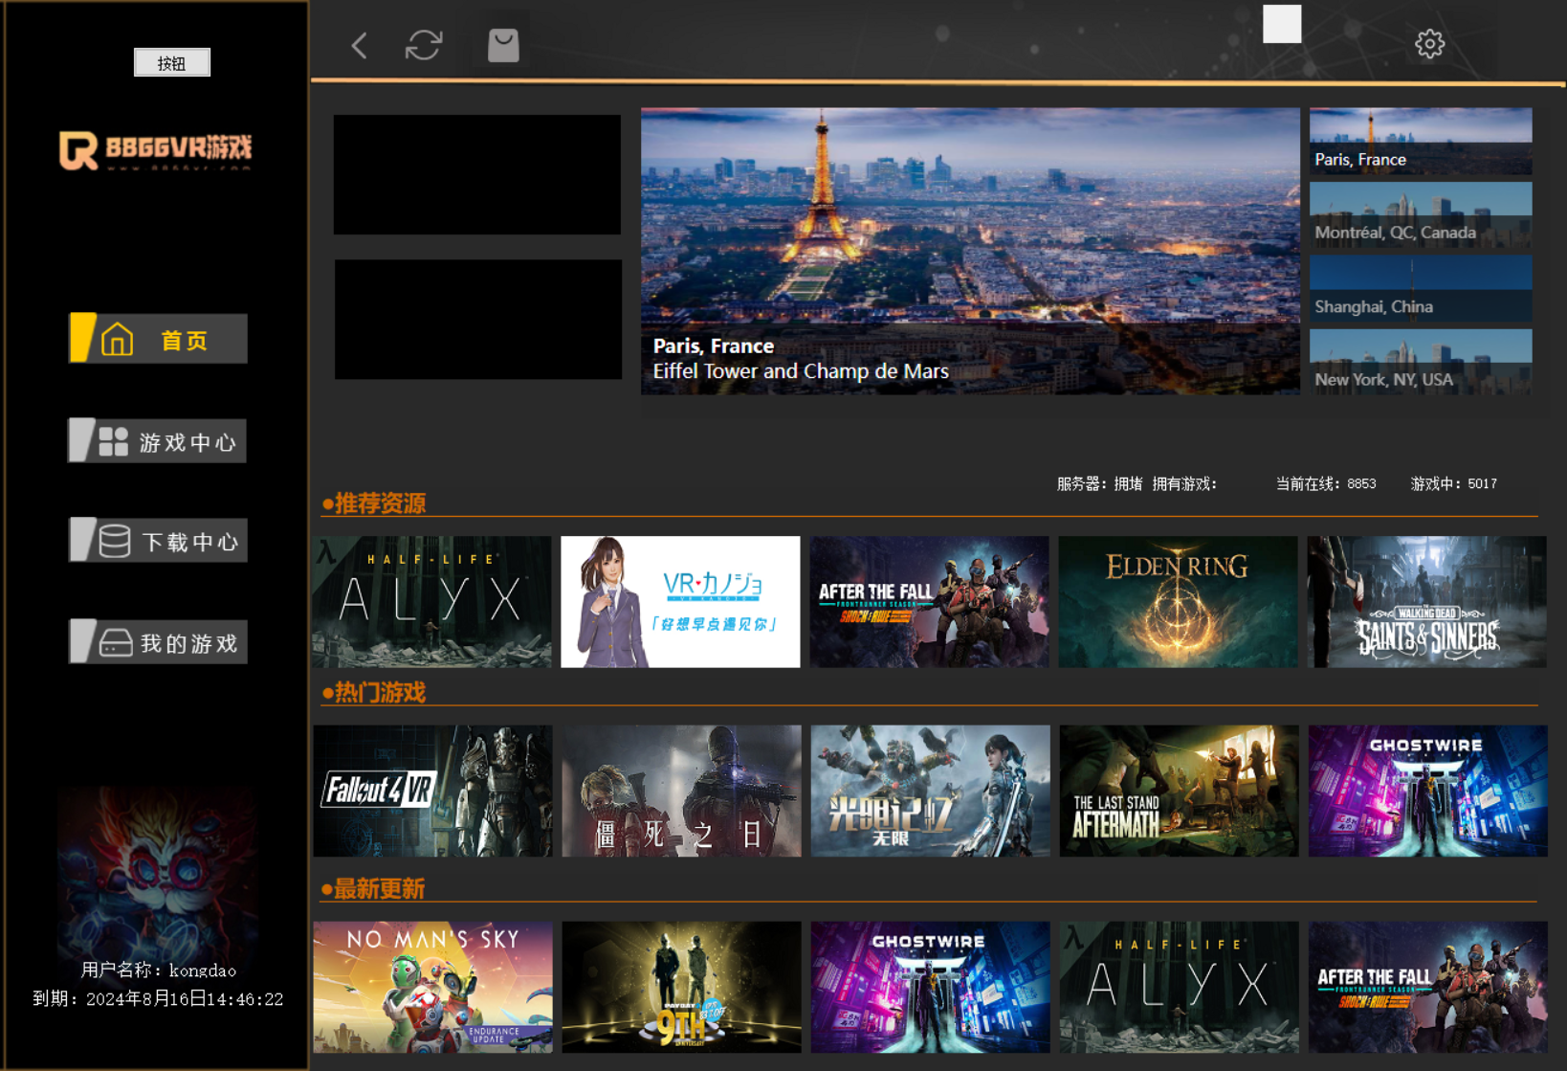
Task: Select the Montréal, QC, Canada thumbnail
Action: tap(1421, 214)
